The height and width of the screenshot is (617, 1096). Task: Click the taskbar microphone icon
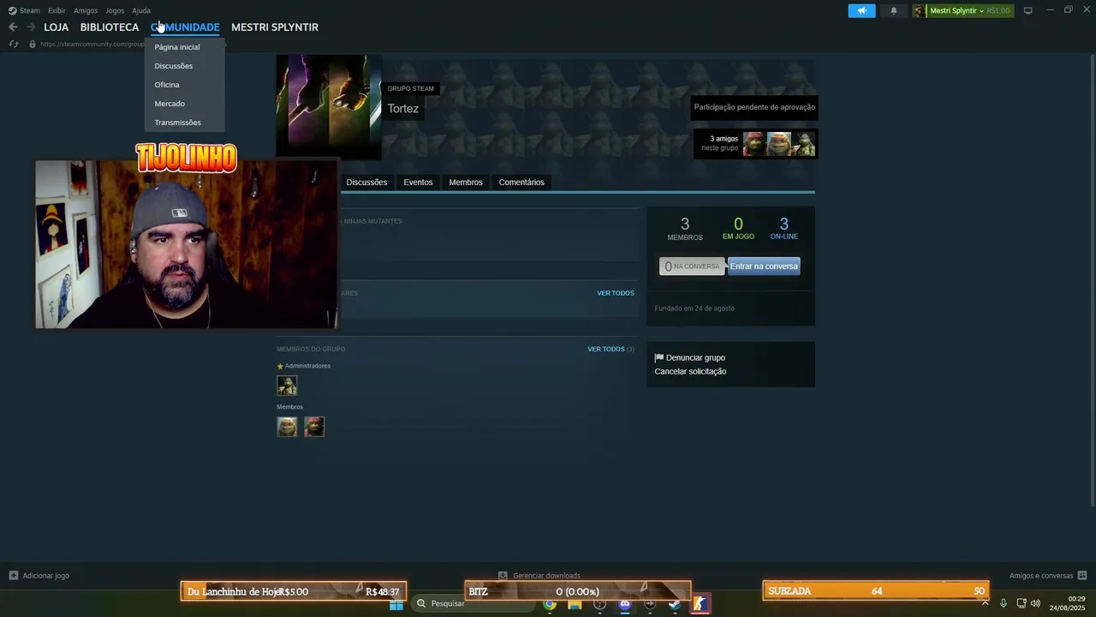pos(1003,603)
